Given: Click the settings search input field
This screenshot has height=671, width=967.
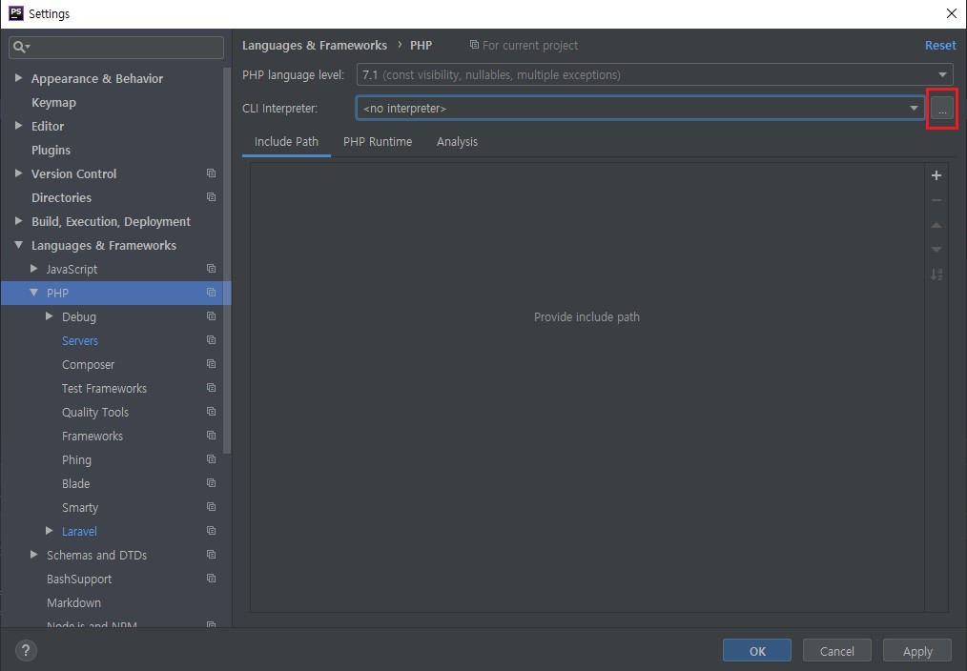Looking at the screenshot, I should coord(116,47).
